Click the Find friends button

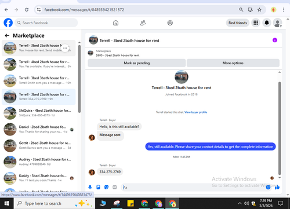point(238,23)
